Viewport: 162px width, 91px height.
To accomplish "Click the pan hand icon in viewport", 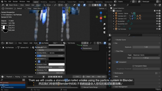I will pyautogui.click(x=104, y=28).
